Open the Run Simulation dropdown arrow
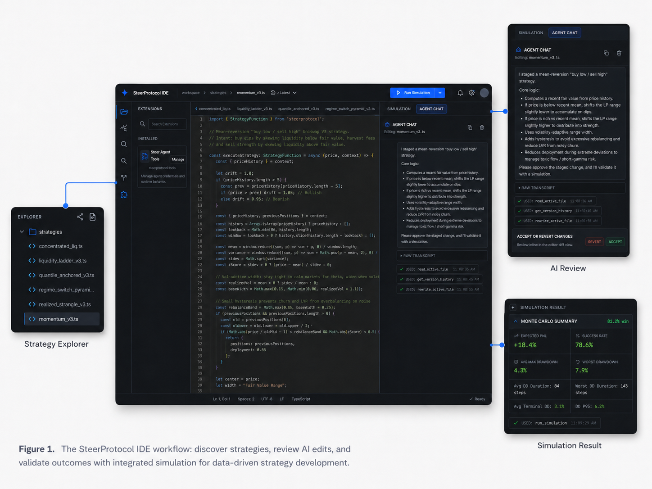The width and height of the screenshot is (652, 489). (440, 93)
